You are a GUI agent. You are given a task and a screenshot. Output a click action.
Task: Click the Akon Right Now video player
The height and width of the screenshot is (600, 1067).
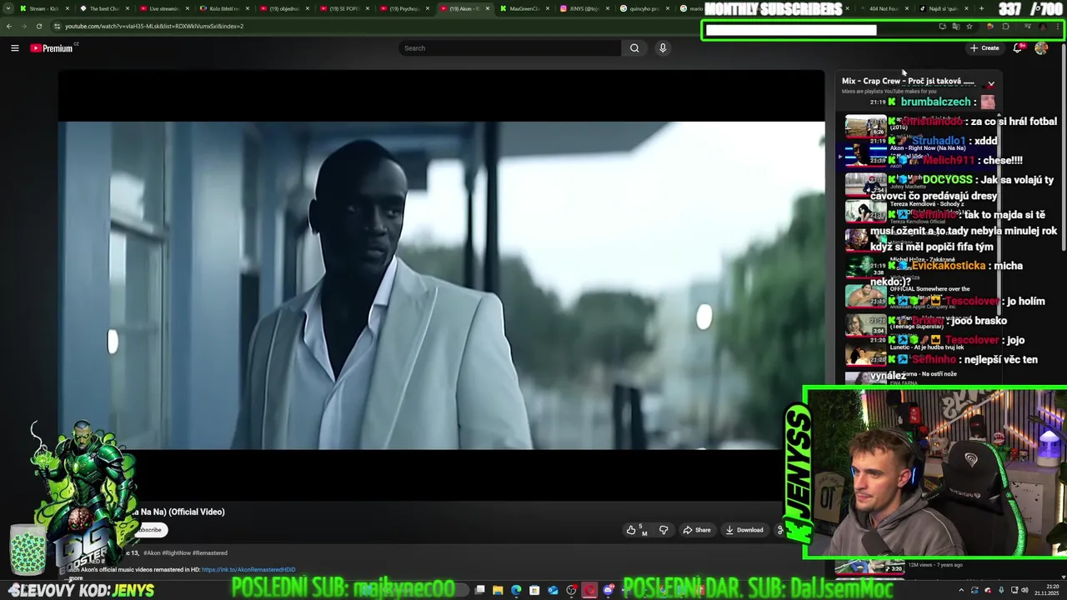pyautogui.click(x=441, y=285)
